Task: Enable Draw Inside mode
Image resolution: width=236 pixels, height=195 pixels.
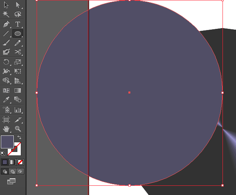Action: pos(20,171)
